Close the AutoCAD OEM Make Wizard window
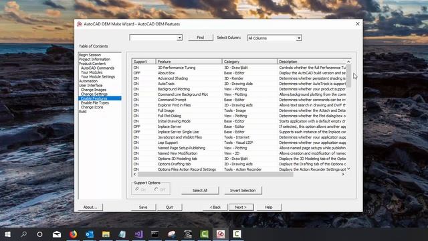Screen dimensions: 428x241 358,24
